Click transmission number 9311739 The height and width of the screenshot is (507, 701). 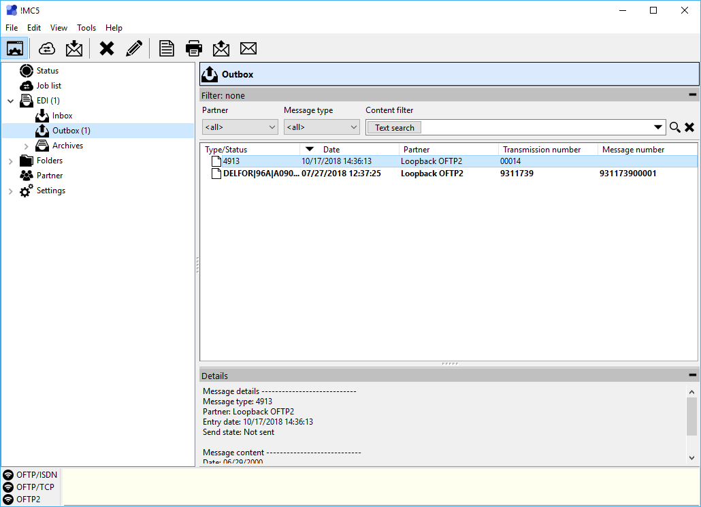tap(517, 174)
